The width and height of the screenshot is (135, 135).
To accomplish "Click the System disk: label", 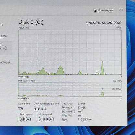I will 68,112.
